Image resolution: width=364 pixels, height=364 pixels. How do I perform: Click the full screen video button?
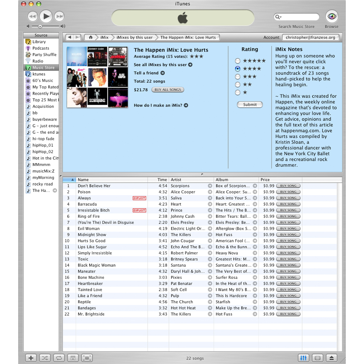tap(87, 358)
